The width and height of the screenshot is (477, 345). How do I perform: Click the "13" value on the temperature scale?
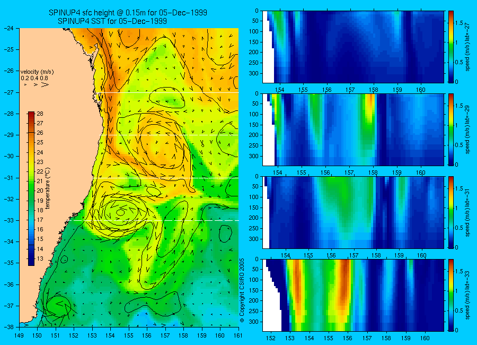[40, 258]
